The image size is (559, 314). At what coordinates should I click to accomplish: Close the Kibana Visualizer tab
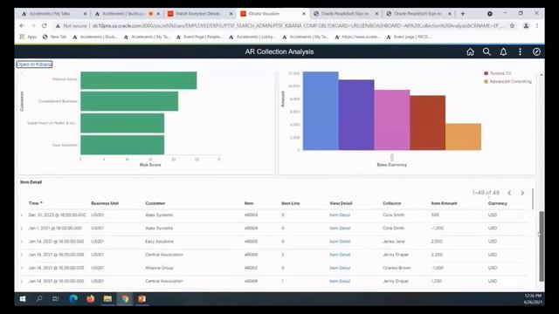coord(304,14)
